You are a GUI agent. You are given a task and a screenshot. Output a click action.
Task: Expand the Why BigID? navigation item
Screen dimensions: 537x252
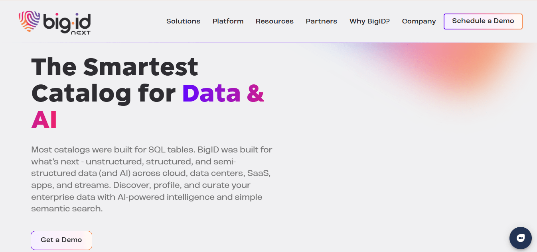click(x=369, y=21)
